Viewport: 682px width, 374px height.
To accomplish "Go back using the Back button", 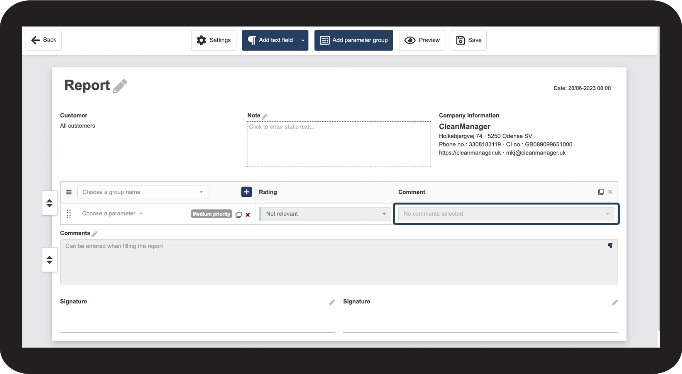I will (x=44, y=40).
